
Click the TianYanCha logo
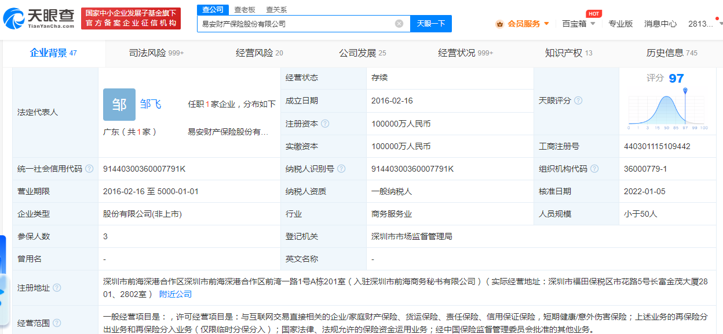[39, 18]
